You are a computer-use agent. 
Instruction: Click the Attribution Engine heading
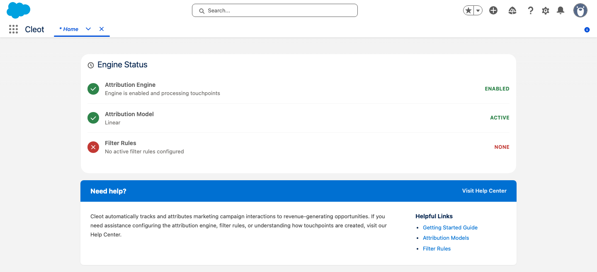(130, 85)
